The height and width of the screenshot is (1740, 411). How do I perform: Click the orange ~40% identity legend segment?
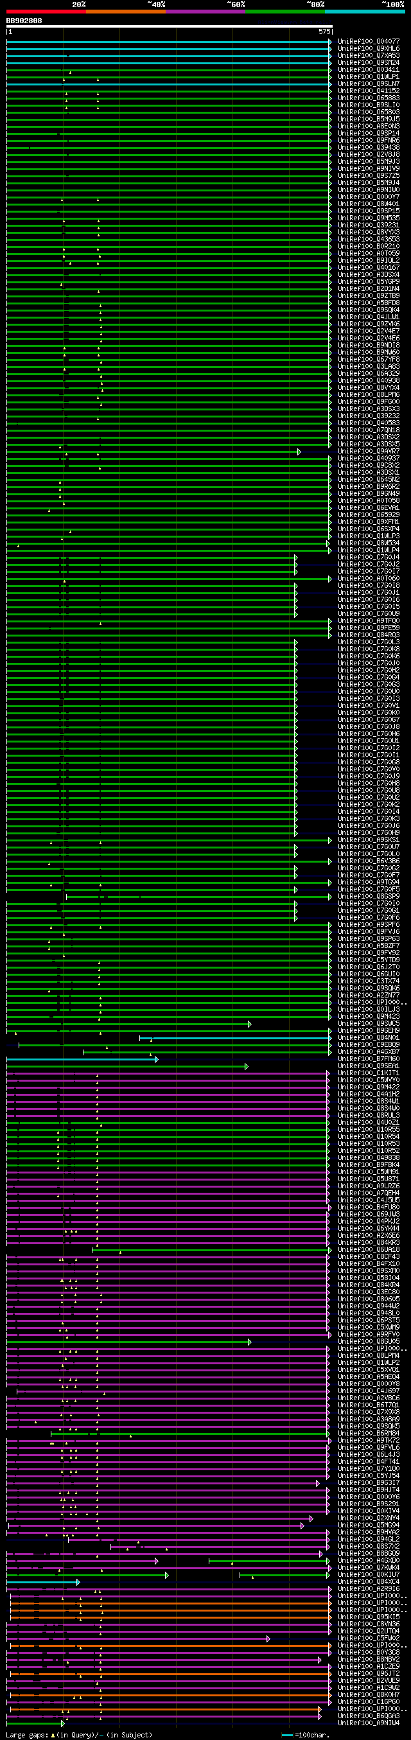tap(125, 12)
